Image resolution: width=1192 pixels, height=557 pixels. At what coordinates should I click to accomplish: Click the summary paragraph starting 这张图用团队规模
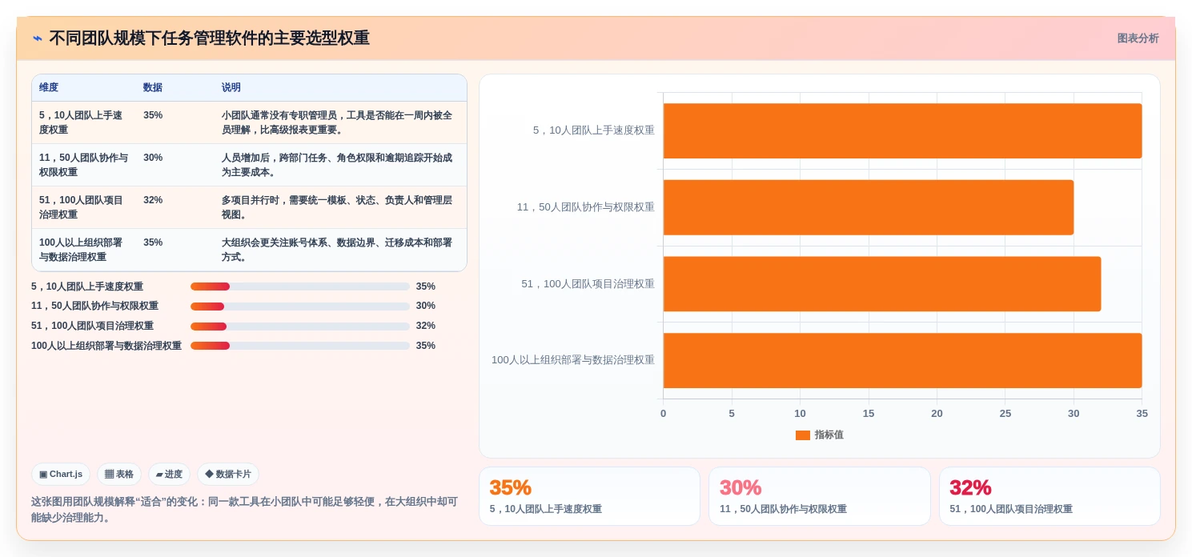coord(245,510)
